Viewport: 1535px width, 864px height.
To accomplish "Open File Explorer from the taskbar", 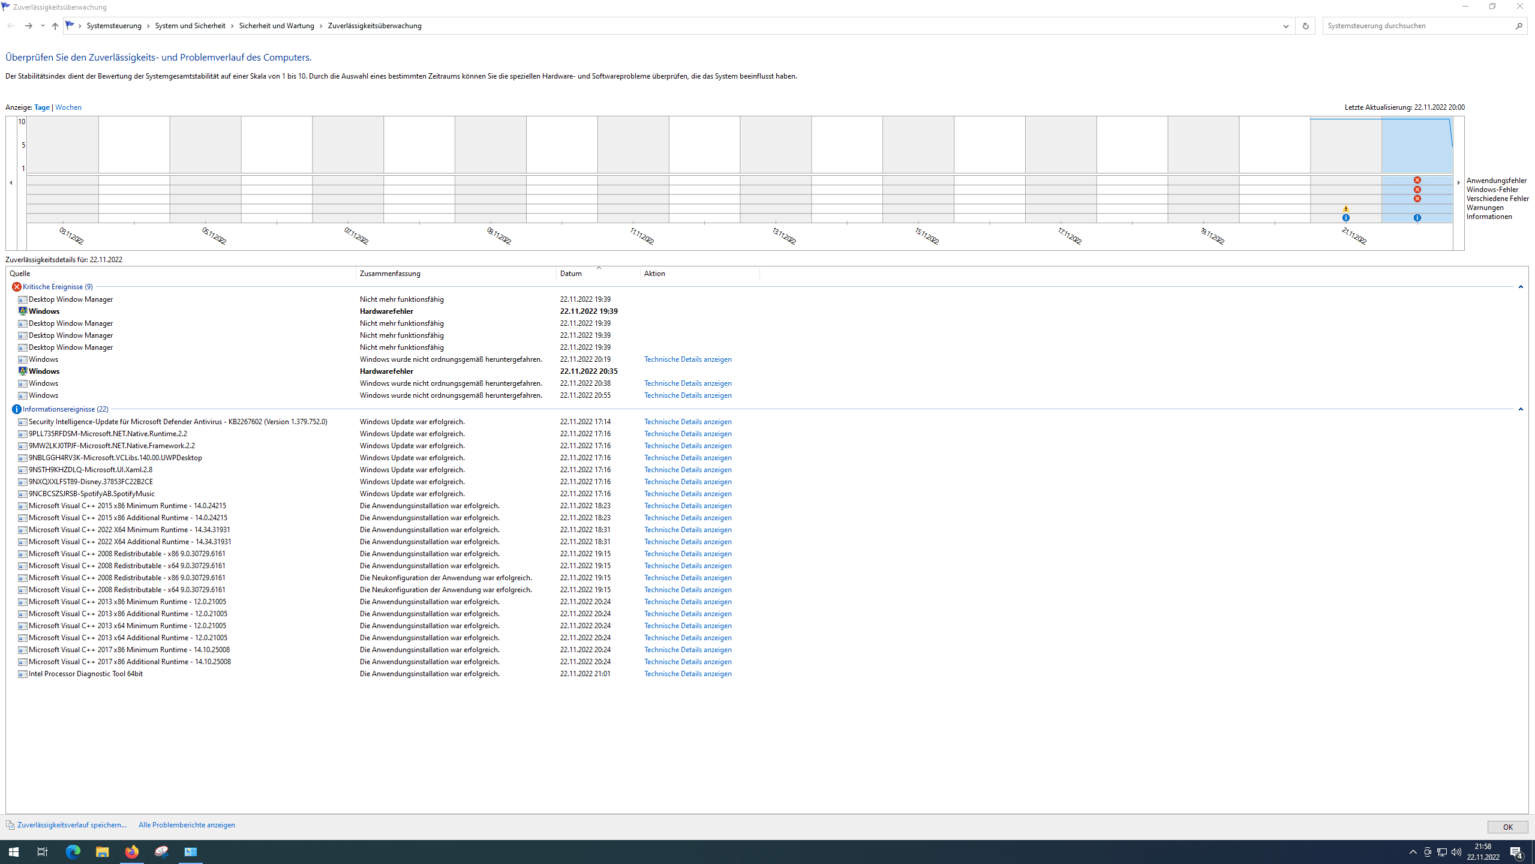I will pos(102,851).
